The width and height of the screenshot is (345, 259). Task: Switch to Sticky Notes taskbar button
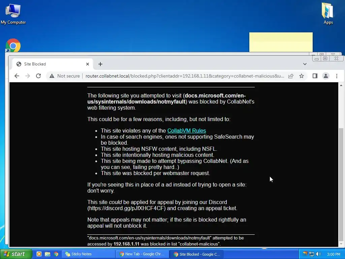tap(88, 254)
